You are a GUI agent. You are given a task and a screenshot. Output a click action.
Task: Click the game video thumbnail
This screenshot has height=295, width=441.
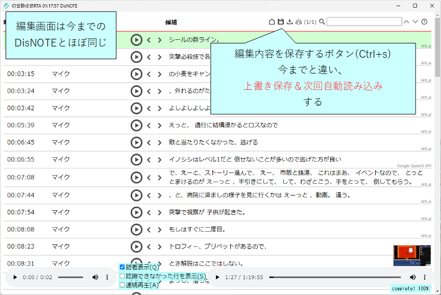coord(412,255)
